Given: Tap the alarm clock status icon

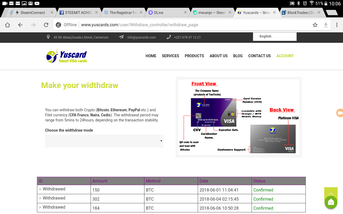Looking at the screenshot, I should 305,3.
